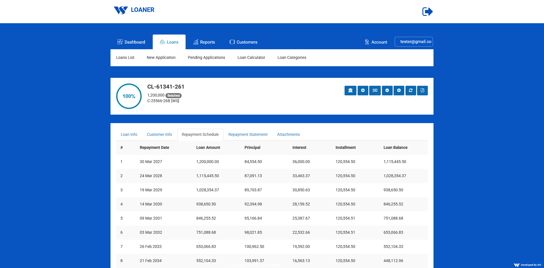Click repayment date 24 Mar 2028
This screenshot has width=544, height=268.
point(151,176)
